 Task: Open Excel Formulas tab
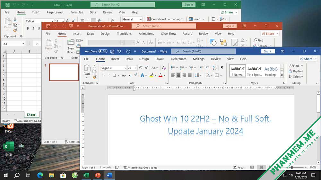pos(77,12)
